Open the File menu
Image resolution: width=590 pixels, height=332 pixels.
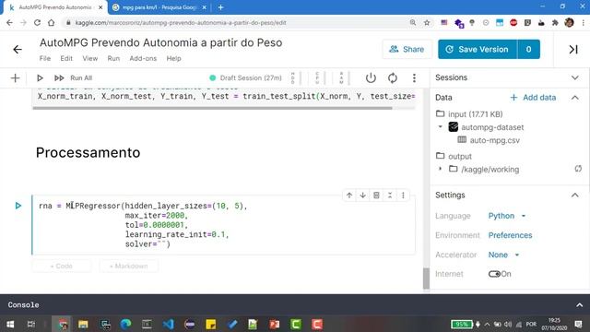[x=45, y=58]
